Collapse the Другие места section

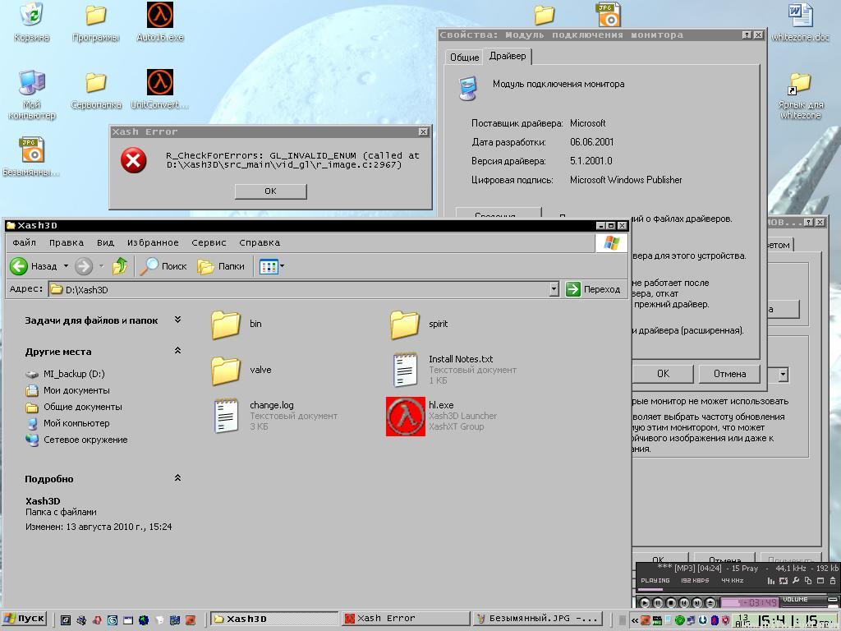click(177, 351)
